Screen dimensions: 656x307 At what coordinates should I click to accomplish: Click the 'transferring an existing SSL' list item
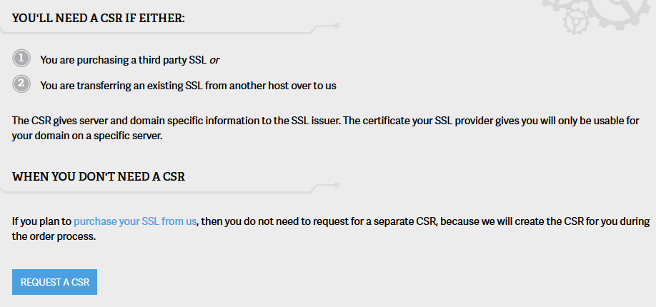click(x=188, y=86)
